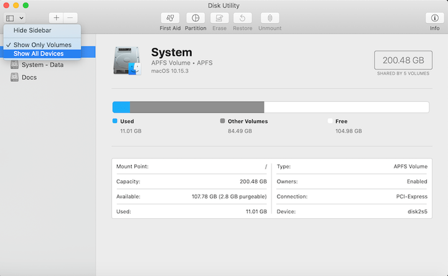Open the Info panel icon
Screen dimensions: 448x276
pos(434,18)
